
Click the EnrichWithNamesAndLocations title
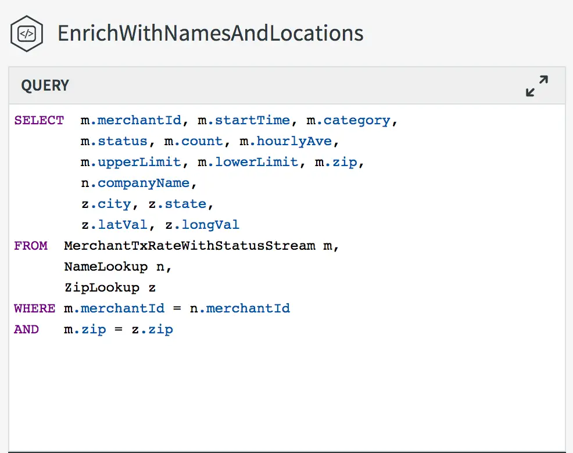coord(210,33)
